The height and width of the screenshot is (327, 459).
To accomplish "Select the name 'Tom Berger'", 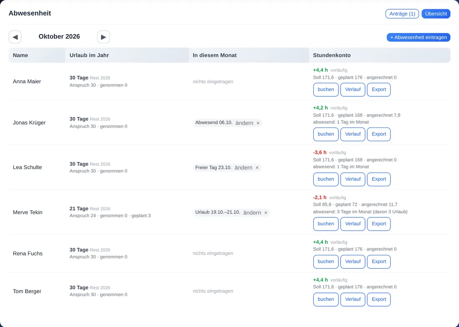I will (x=27, y=291).
